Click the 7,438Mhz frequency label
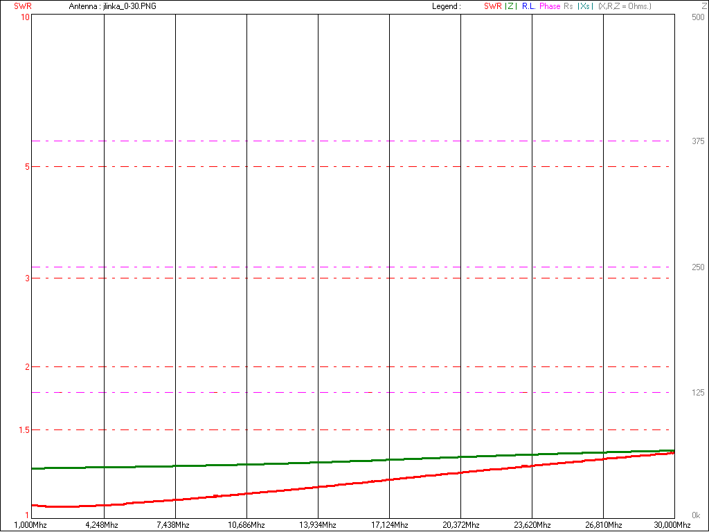The width and height of the screenshot is (709, 532). 172,525
